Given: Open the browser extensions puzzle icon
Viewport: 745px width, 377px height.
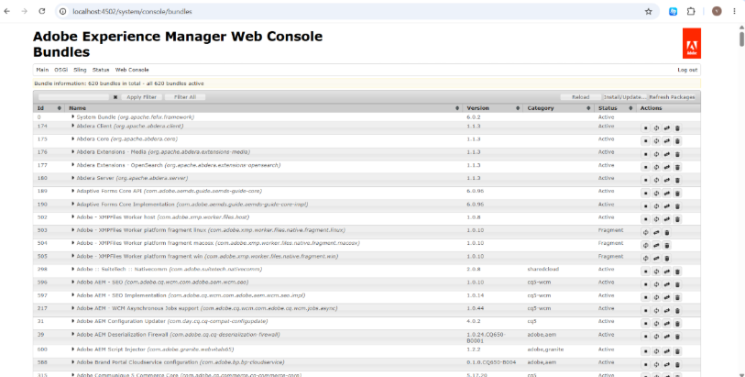Looking at the screenshot, I should coord(691,11).
